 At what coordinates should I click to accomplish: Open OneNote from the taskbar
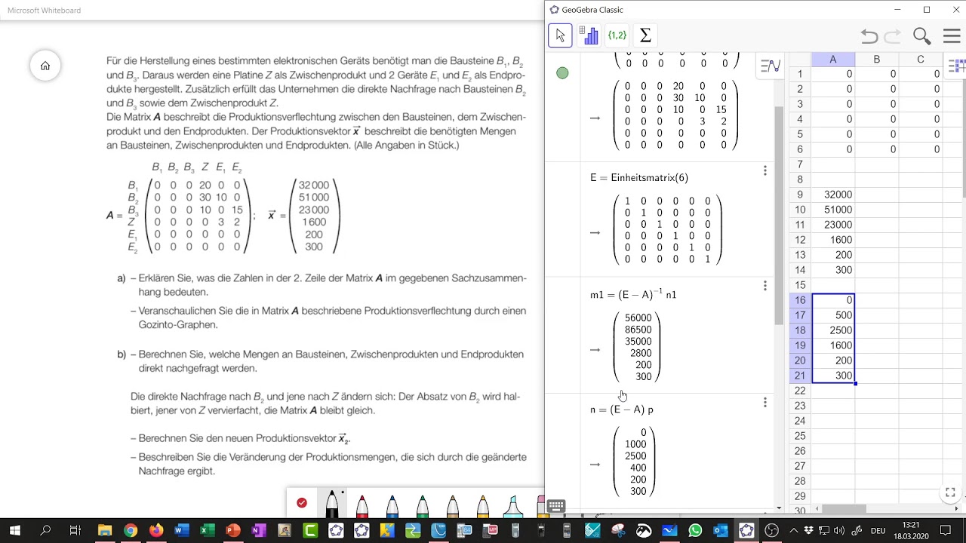258,531
